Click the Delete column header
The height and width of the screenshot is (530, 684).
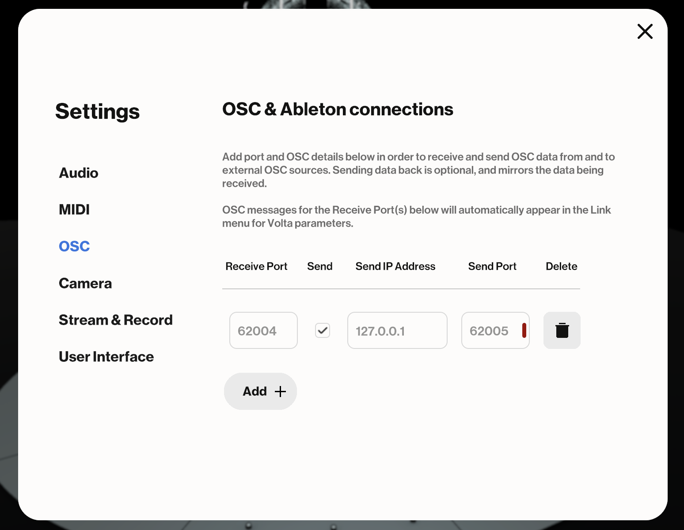(x=561, y=266)
